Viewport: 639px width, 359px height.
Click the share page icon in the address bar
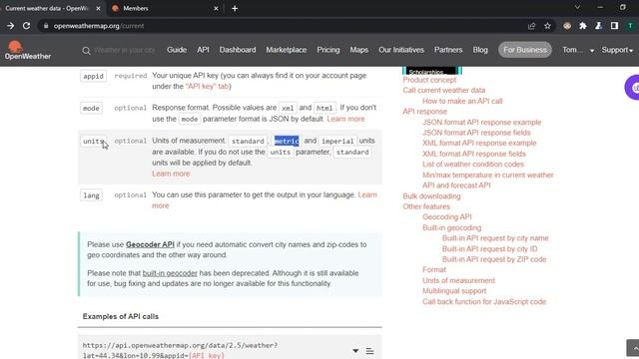click(x=531, y=26)
